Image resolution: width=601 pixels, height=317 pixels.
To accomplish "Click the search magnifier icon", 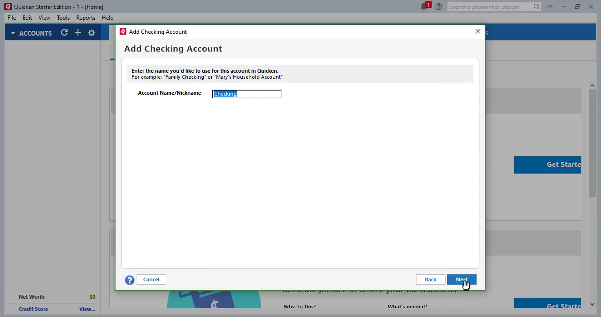I will click(537, 7).
